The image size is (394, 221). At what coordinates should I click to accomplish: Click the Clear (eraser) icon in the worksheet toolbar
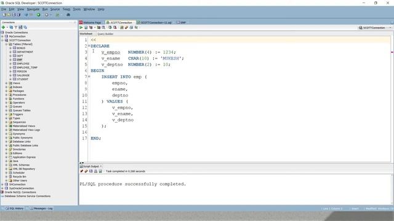tap(126, 28)
